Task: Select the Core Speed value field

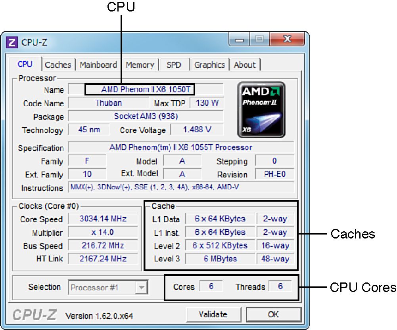Action: pyautogui.click(x=103, y=219)
